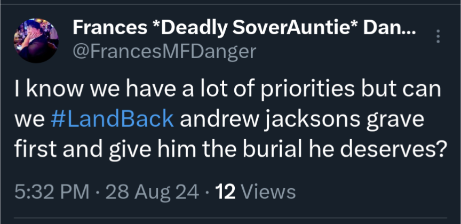Open the tweet's three-dot more options menu
The image size is (461, 224).
coord(439,36)
